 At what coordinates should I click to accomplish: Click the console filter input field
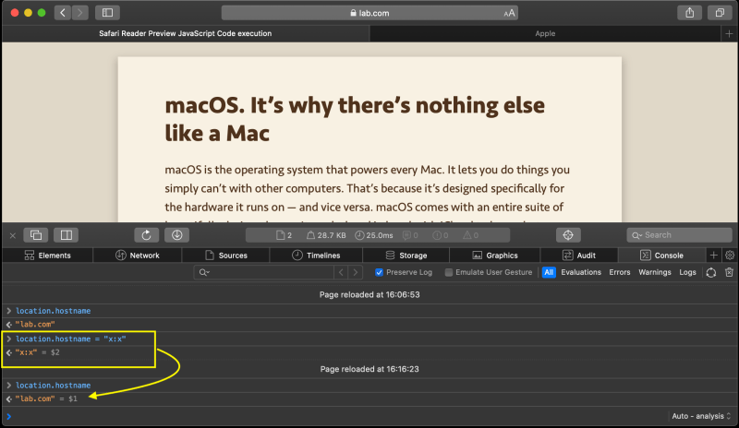pos(264,272)
